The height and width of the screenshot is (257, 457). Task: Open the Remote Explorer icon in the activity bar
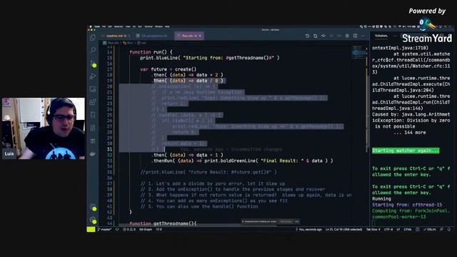[93, 89]
